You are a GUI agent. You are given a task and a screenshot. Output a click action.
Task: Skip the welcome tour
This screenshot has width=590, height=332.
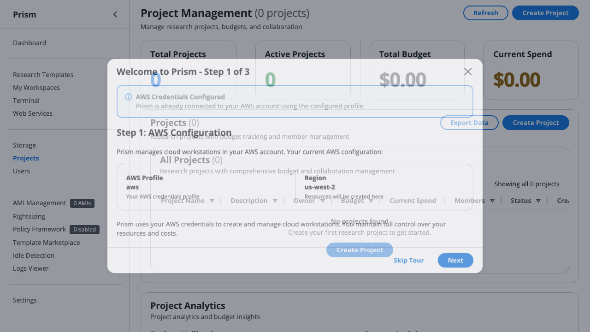pyautogui.click(x=409, y=260)
